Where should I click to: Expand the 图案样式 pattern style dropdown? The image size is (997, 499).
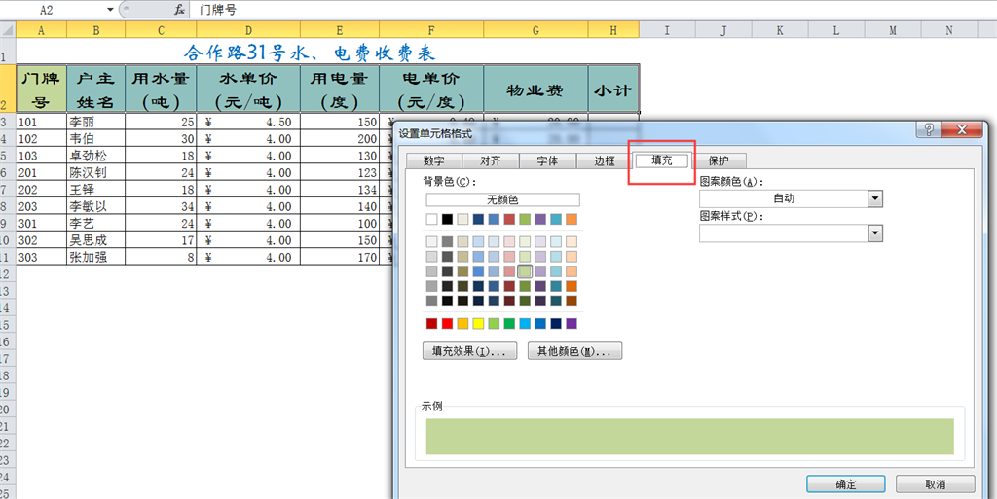[x=874, y=233]
